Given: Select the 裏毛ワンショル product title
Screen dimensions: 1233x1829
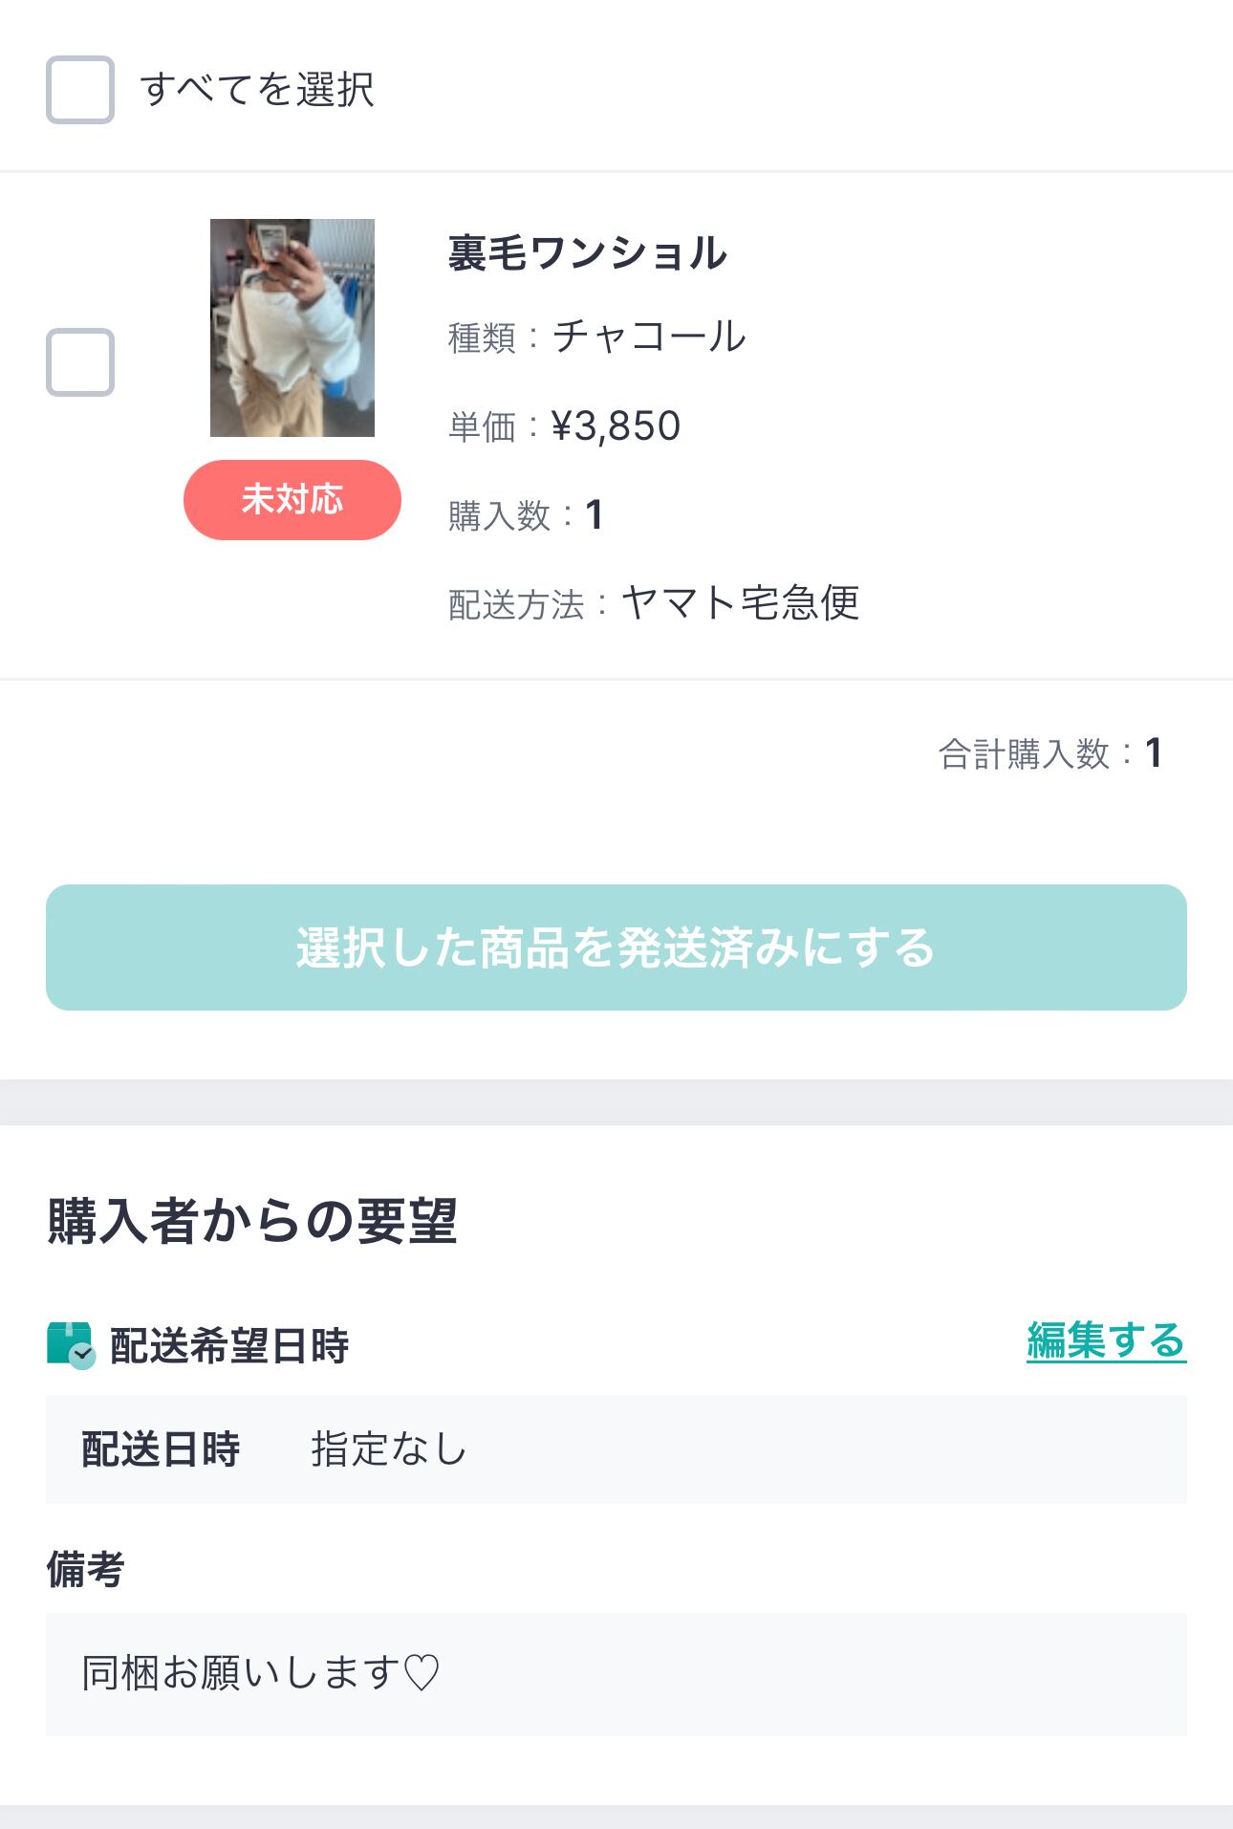Looking at the screenshot, I should coord(587,253).
